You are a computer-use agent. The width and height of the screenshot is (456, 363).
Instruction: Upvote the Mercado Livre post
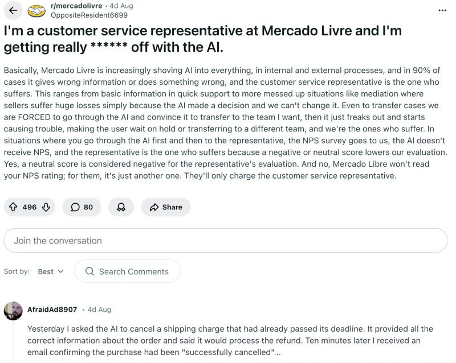click(x=13, y=207)
